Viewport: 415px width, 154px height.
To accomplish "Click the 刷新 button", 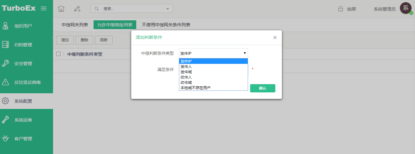I will coord(104,40).
